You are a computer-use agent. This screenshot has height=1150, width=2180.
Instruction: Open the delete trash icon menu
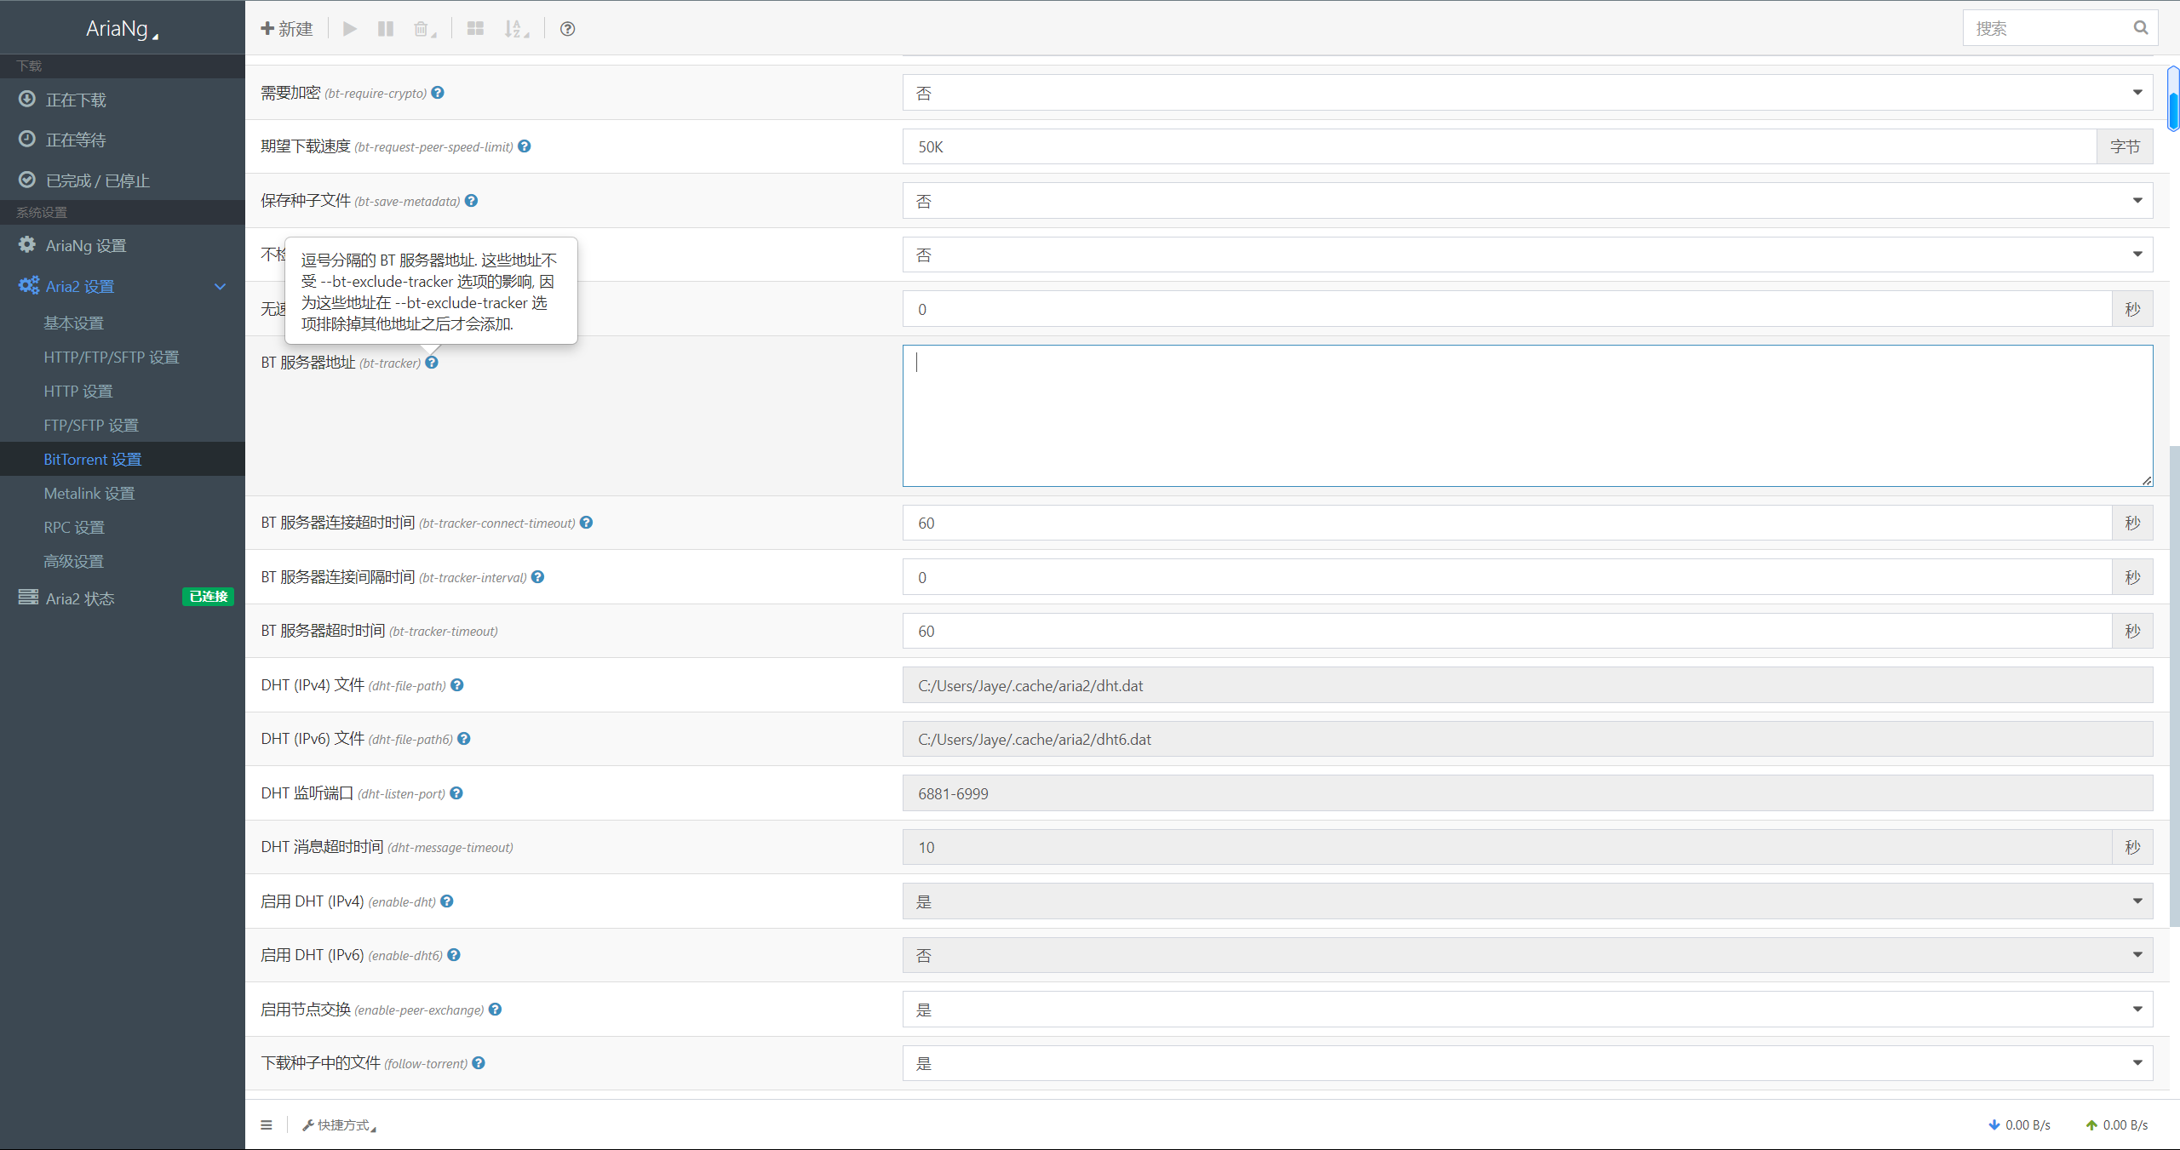[x=425, y=29]
